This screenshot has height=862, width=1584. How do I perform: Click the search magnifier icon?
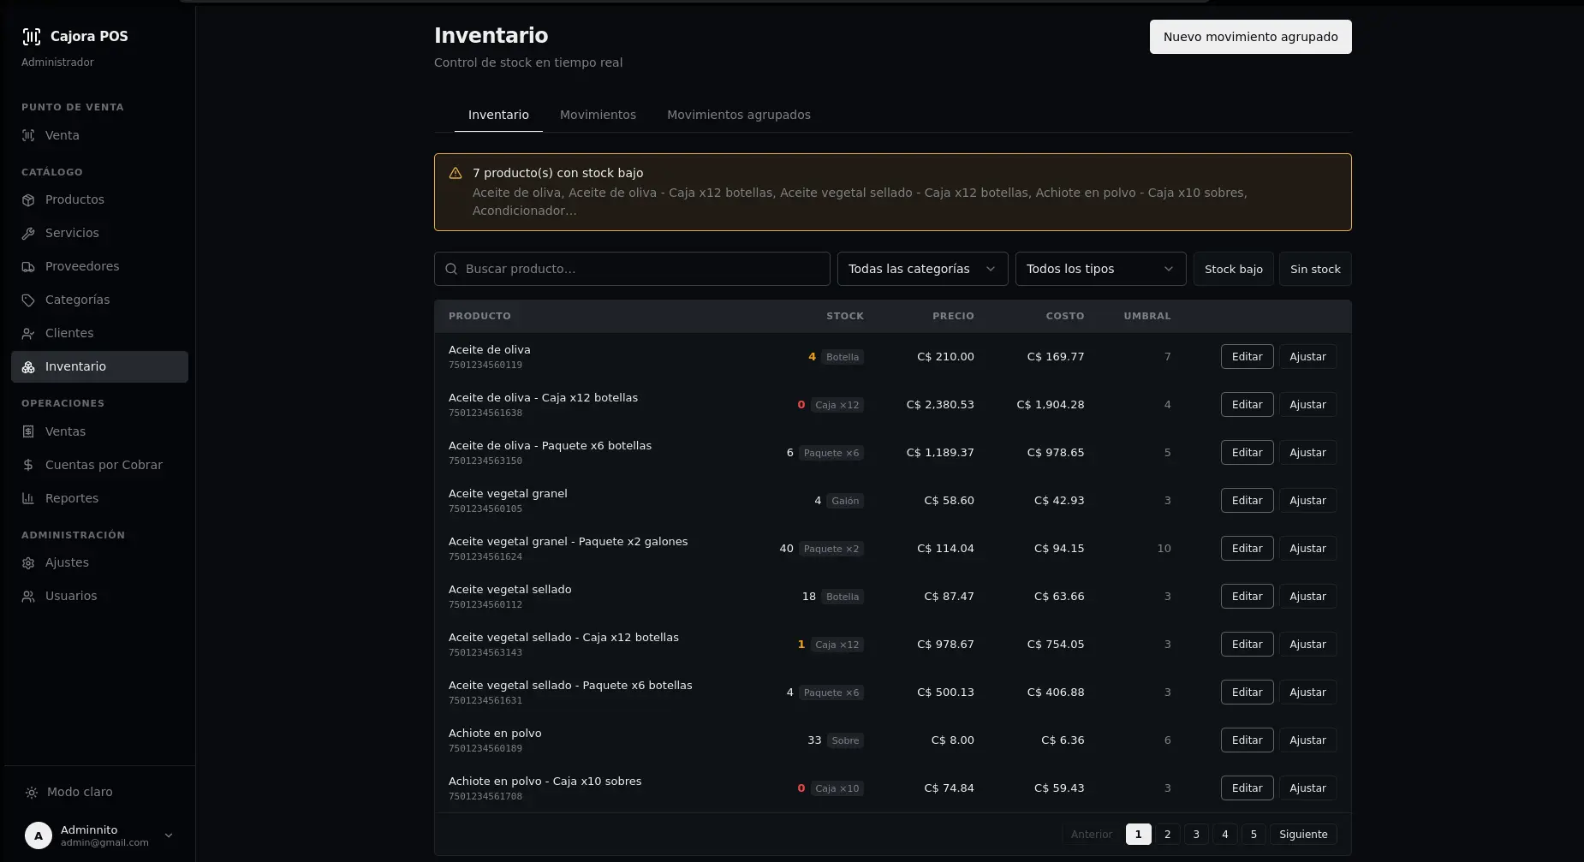451,269
